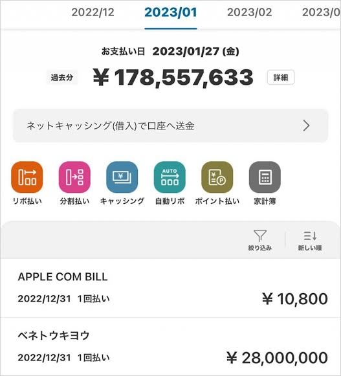
Task: Select the current 2023/01 month tab
Action: 171,12
